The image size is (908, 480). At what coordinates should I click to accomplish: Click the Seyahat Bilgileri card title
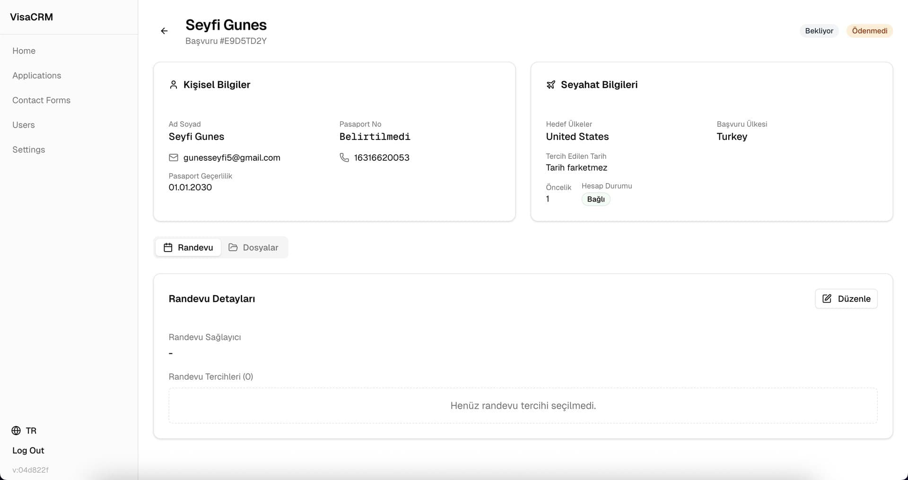599,85
